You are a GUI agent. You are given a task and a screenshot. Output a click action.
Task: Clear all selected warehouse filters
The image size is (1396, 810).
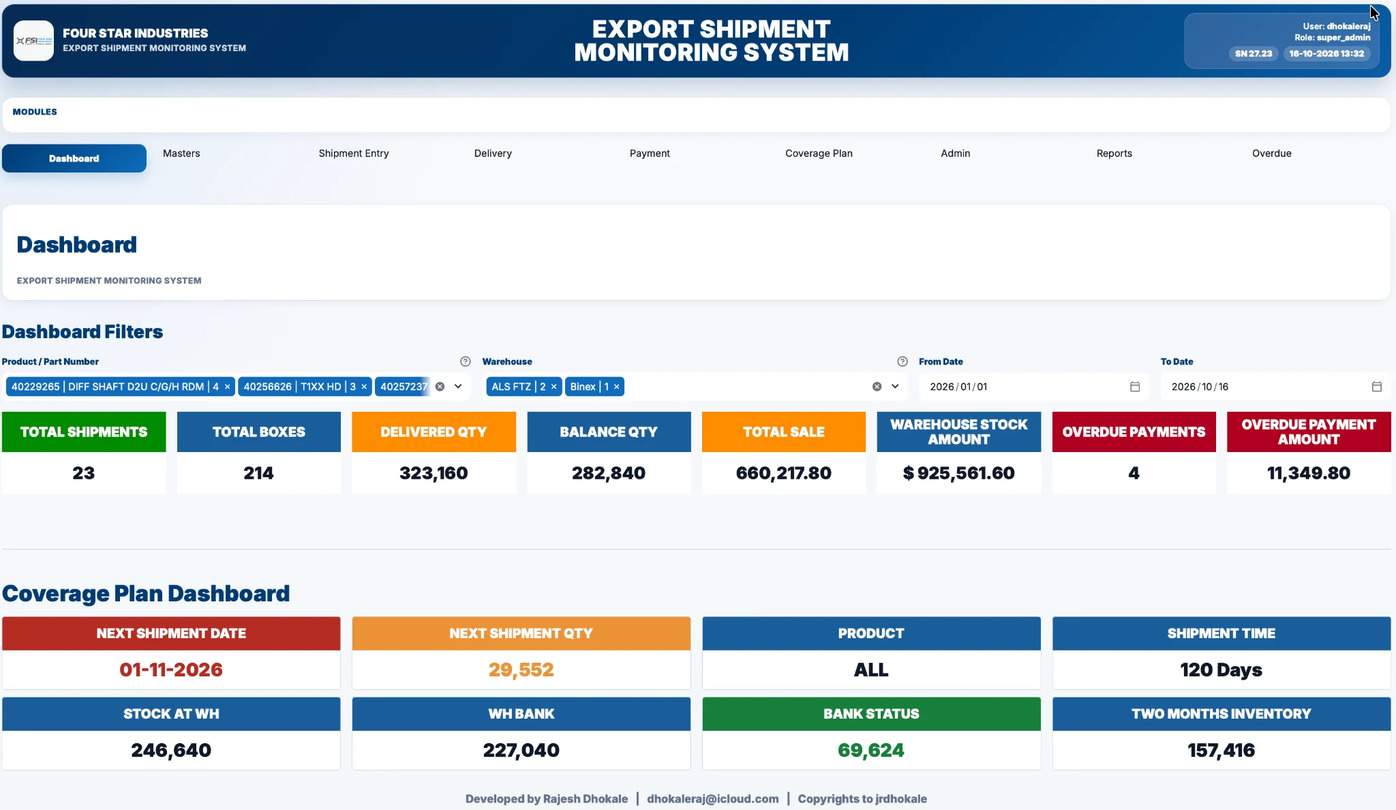877,387
